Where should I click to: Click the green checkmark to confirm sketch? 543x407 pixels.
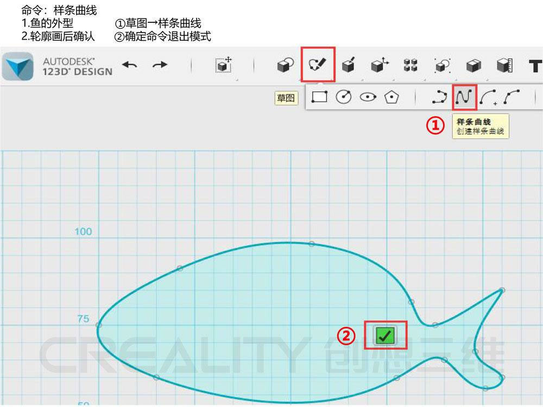pyautogui.click(x=386, y=336)
